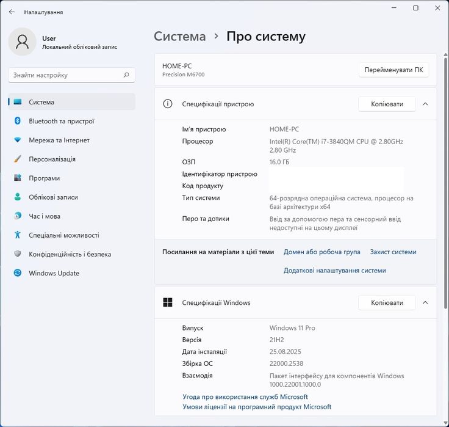The height and width of the screenshot is (427, 449).
Task: Go to Облікові записи settings
Action: 71,197
